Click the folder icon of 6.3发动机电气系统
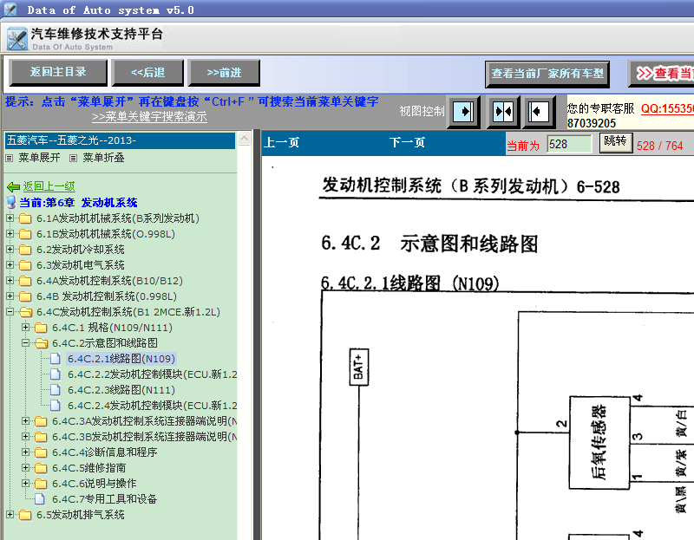 tap(25, 265)
